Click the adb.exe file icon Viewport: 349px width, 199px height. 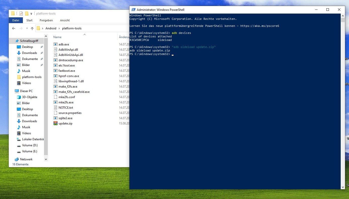(x=56, y=44)
